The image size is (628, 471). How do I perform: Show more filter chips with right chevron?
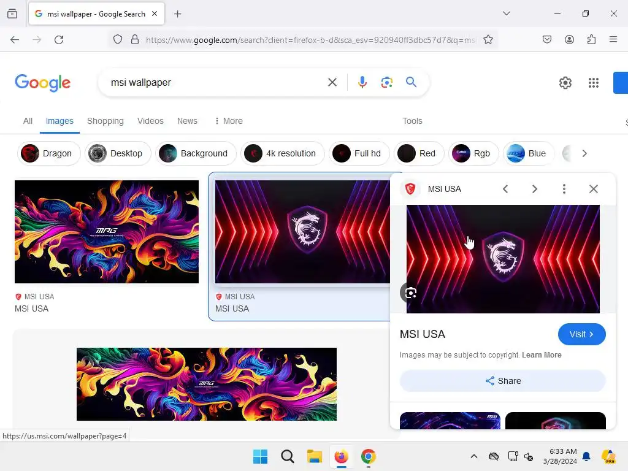(x=584, y=153)
